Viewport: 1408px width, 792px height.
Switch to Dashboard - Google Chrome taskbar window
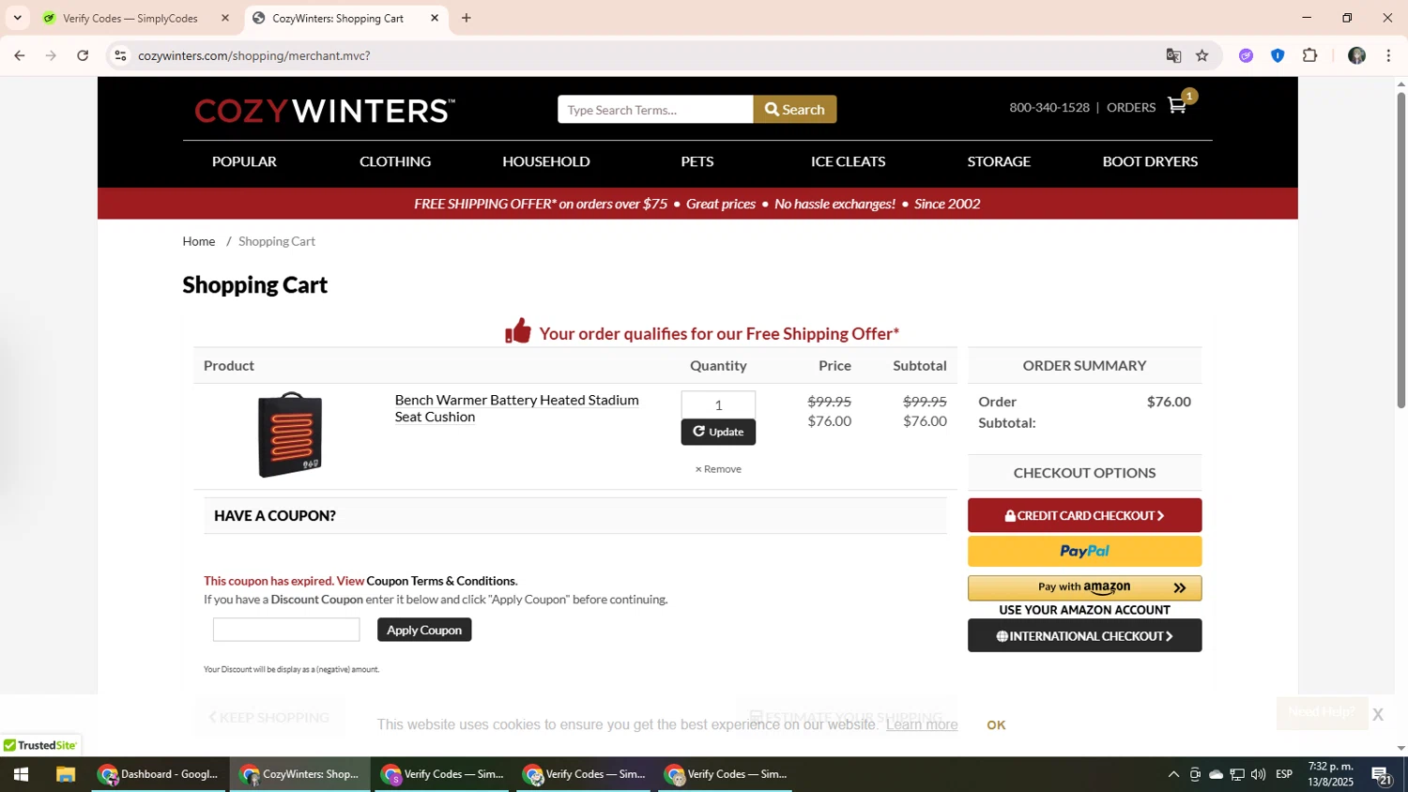[159, 774]
